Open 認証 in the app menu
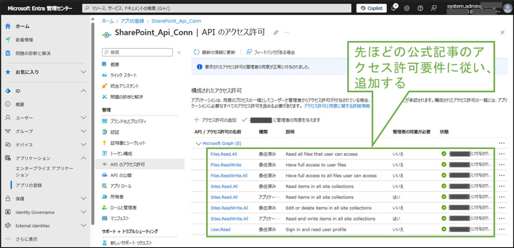 coord(115,132)
